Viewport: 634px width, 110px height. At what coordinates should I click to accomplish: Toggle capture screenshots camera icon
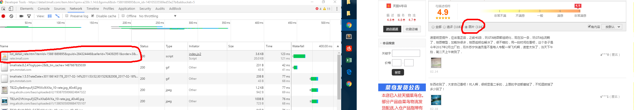tap(21, 16)
